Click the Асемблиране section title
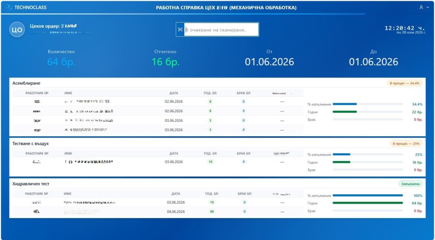This screenshot has height=240, width=435. pyautogui.click(x=26, y=83)
